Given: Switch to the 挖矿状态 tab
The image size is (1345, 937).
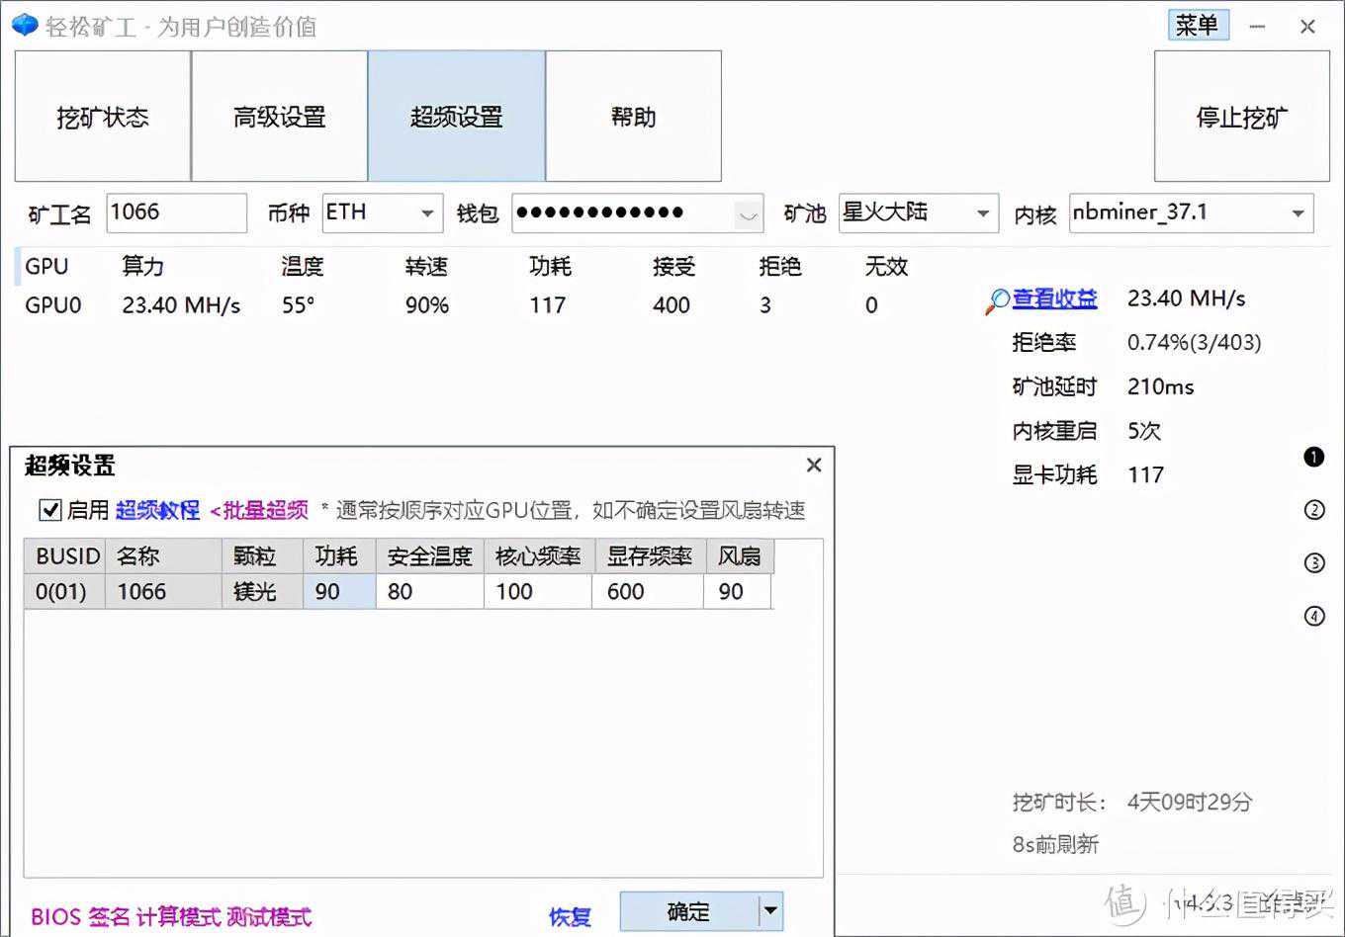Looking at the screenshot, I should 103,117.
